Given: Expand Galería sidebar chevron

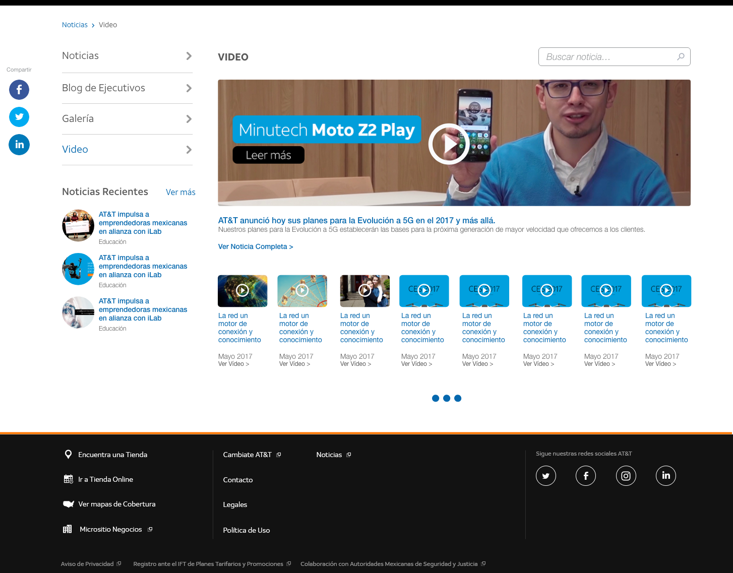Looking at the screenshot, I should pyautogui.click(x=189, y=119).
